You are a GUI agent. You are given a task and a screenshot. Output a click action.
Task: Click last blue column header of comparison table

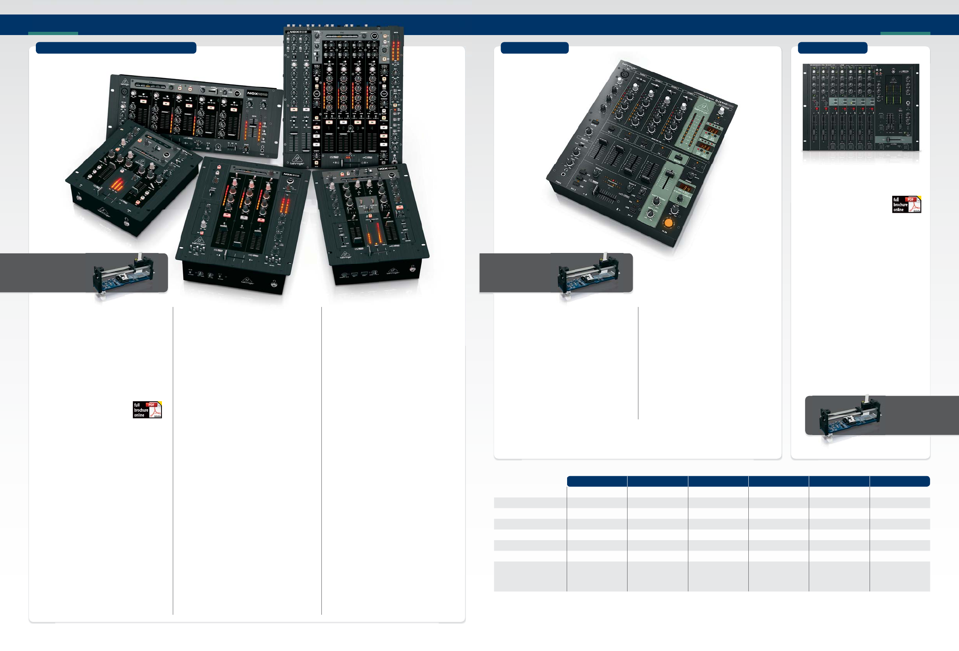(x=899, y=481)
